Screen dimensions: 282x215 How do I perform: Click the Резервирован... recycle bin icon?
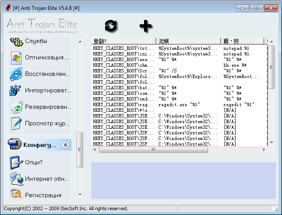click(16, 107)
